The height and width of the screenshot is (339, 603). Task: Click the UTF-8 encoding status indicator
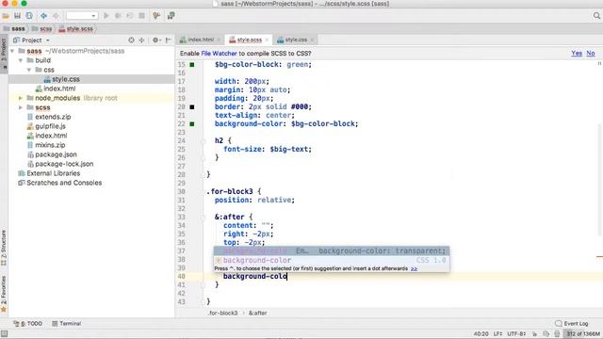coord(516,334)
